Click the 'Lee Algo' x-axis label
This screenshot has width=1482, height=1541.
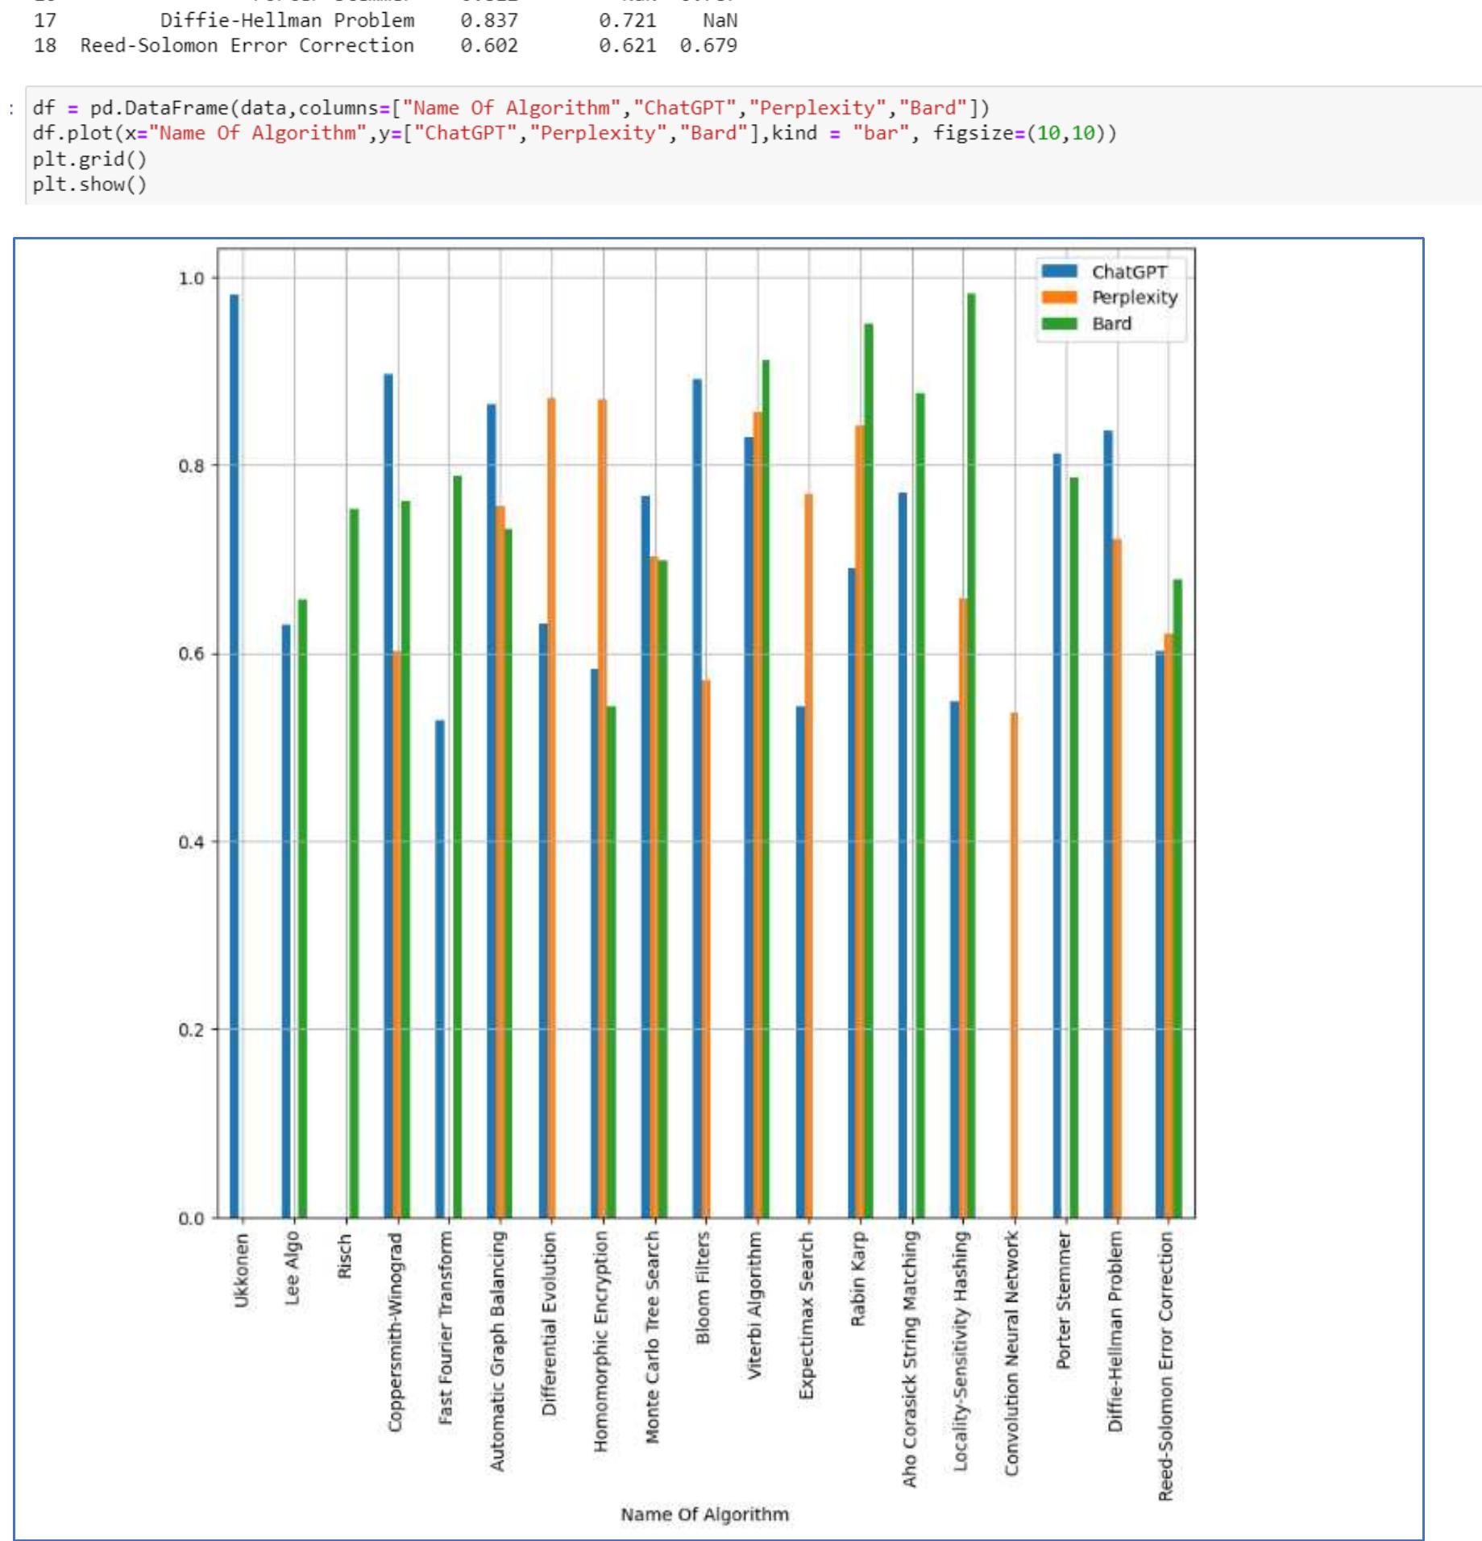[x=293, y=1267]
